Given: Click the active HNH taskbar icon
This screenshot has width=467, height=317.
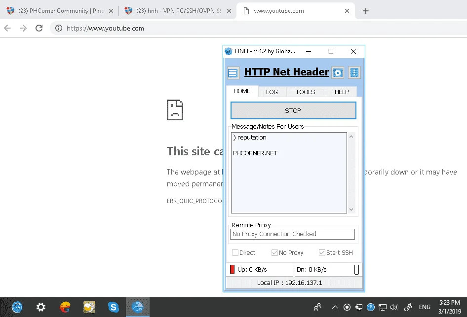Looking at the screenshot, I should coord(138,307).
